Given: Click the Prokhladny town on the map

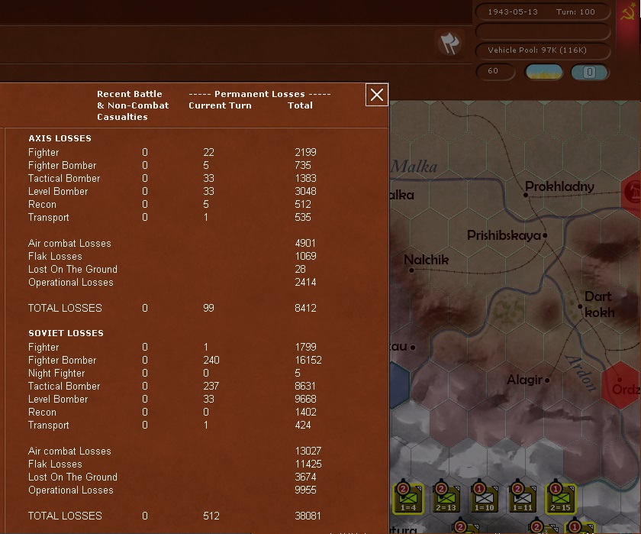Looking at the screenshot, I should point(526,195).
